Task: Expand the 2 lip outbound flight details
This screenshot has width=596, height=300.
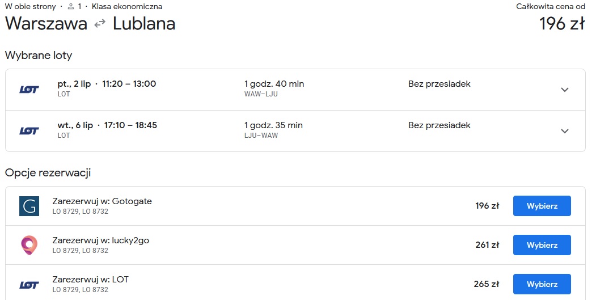Action: (x=565, y=90)
